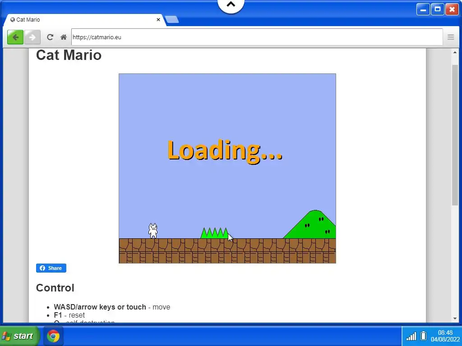
Task: Close the browser window
Action: (452, 9)
